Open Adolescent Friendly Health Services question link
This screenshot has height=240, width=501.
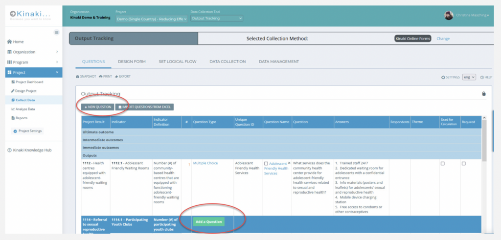coord(276,169)
